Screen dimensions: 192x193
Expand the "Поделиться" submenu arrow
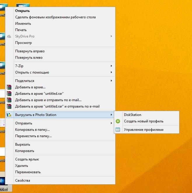[x=111, y=81]
